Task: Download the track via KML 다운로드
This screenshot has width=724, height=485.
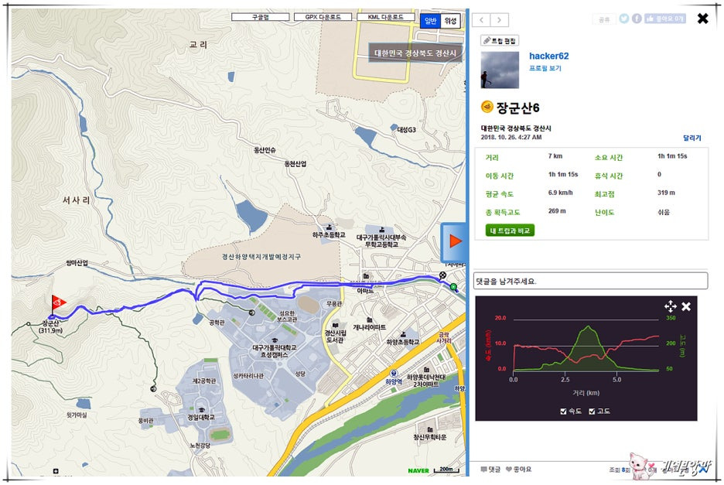Action: pos(385,17)
